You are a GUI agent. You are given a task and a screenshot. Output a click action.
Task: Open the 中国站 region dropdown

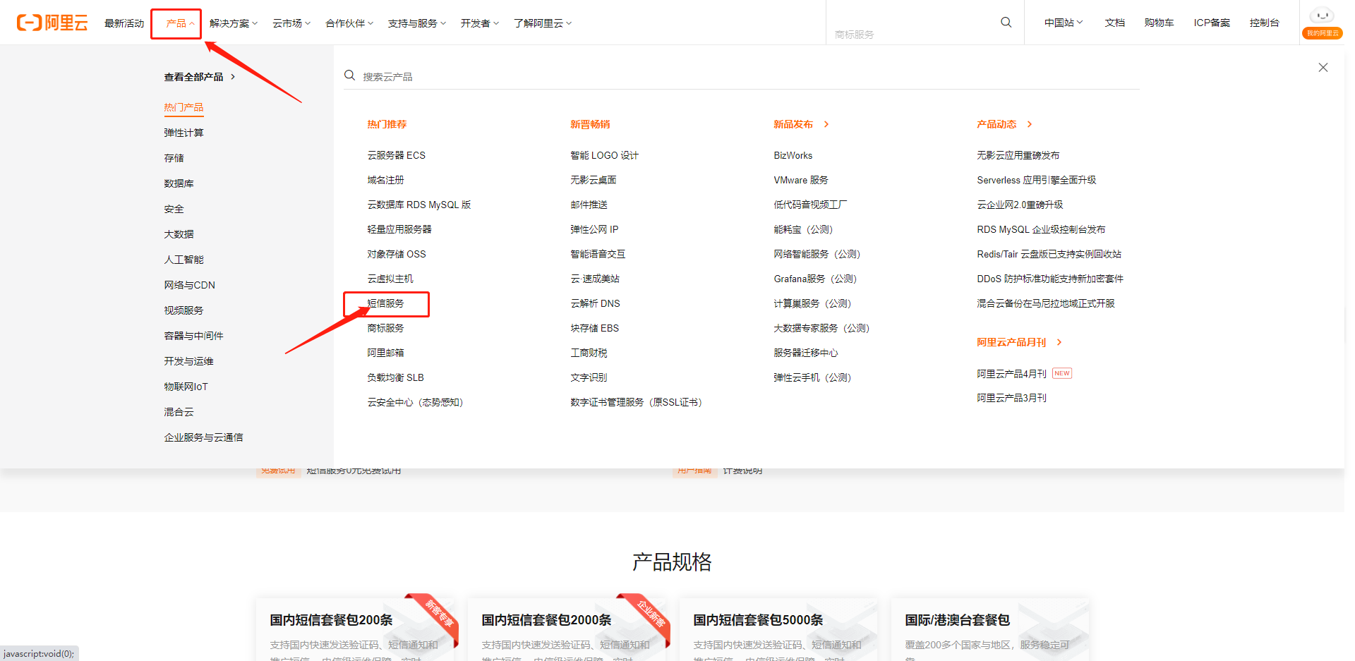tap(1064, 23)
